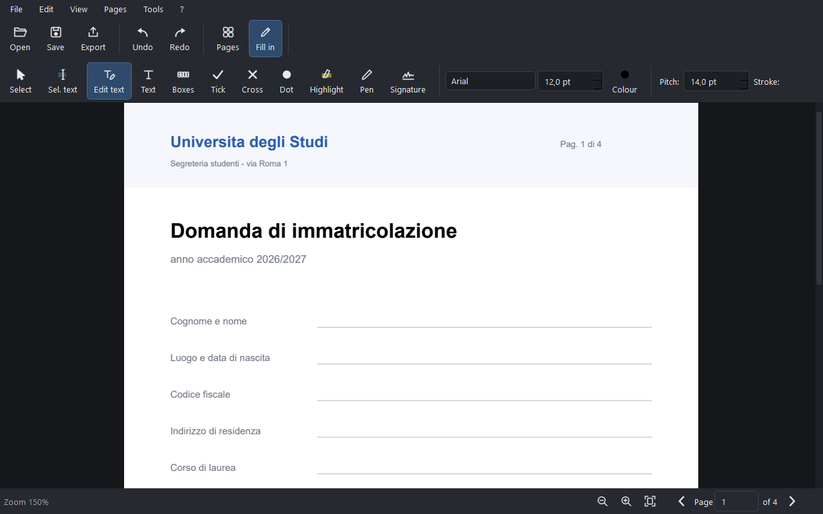
Task: Open the Edit menu
Action: [46, 9]
